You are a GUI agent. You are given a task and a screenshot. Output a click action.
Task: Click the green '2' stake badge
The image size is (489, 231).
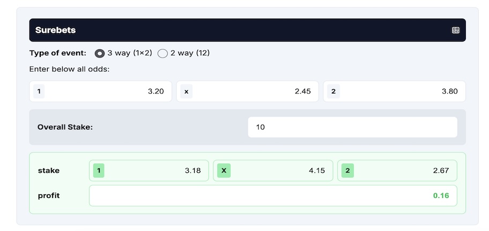click(347, 171)
